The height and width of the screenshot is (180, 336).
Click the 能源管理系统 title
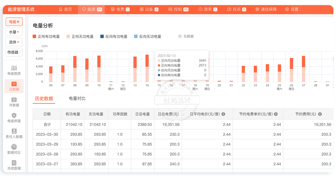pos(21,9)
